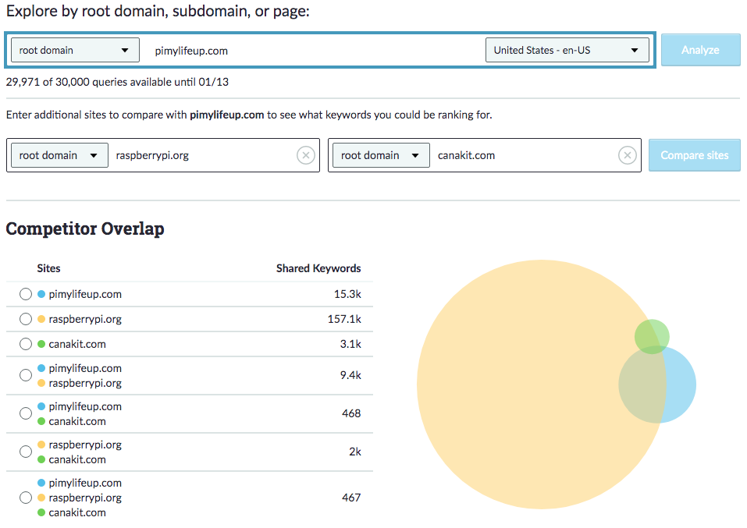Select the pimylifeup.com only radio button
Screen dimensions: 747x528
(x=26, y=295)
